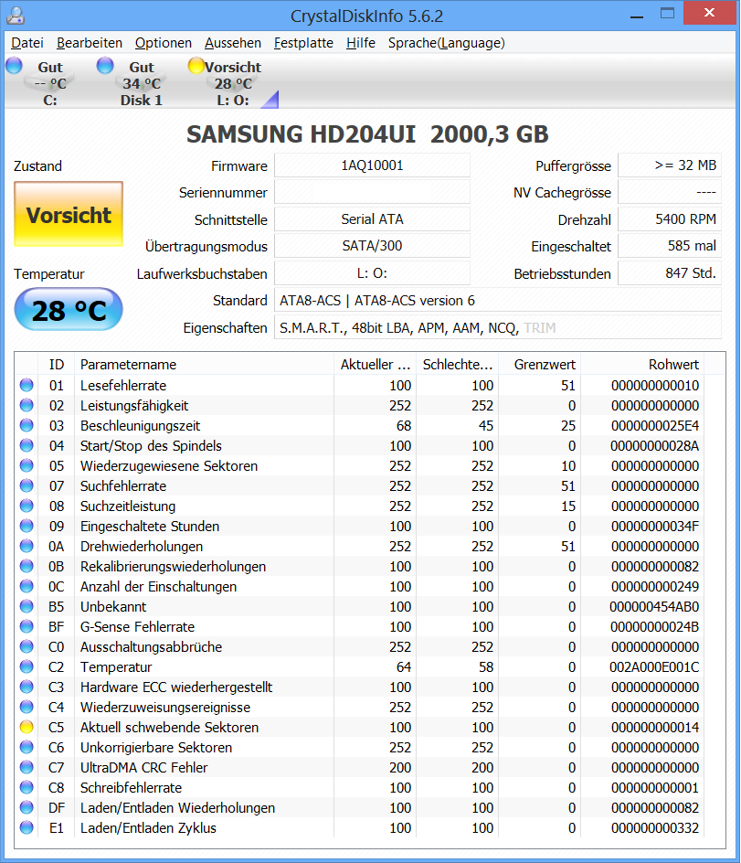The height and width of the screenshot is (863, 741).
Task: Click the status icon for B5 Unbekannt
Action: click(x=26, y=606)
